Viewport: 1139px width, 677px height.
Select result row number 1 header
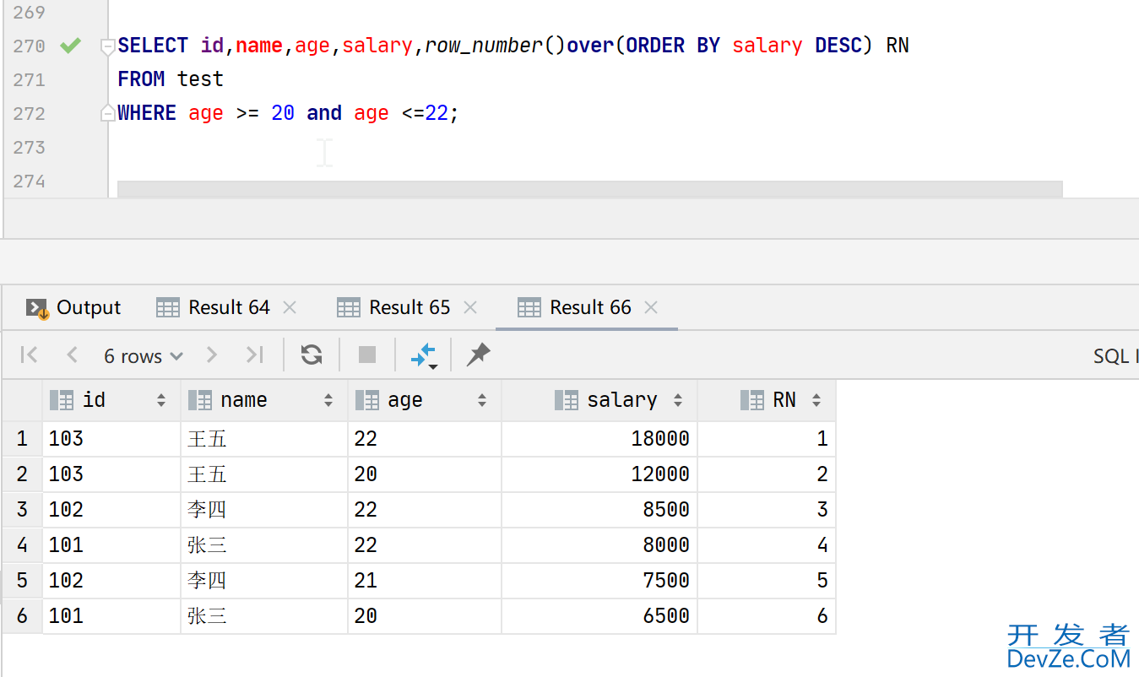22,439
